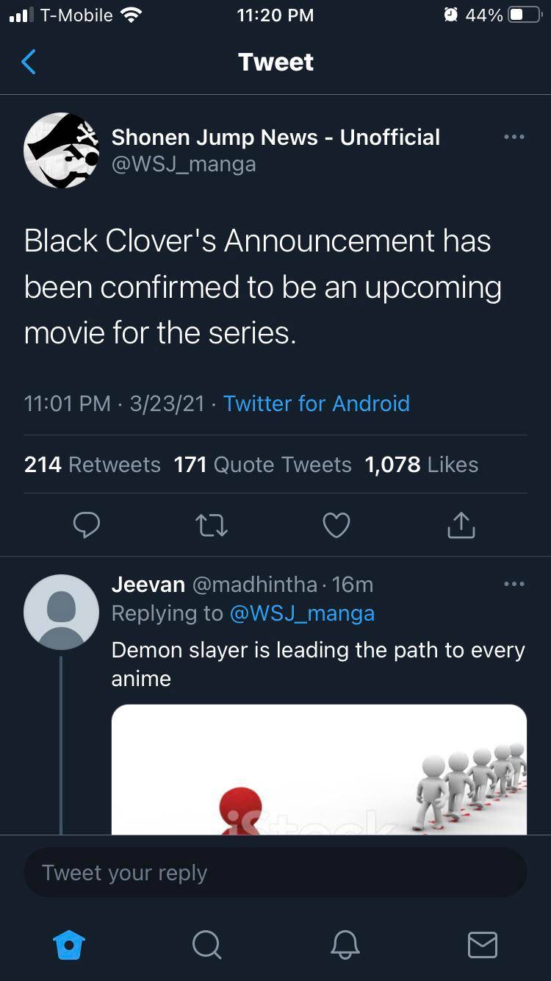The height and width of the screenshot is (981, 551).
Task: Toggle the like heart on the tweet
Action: (336, 525)
